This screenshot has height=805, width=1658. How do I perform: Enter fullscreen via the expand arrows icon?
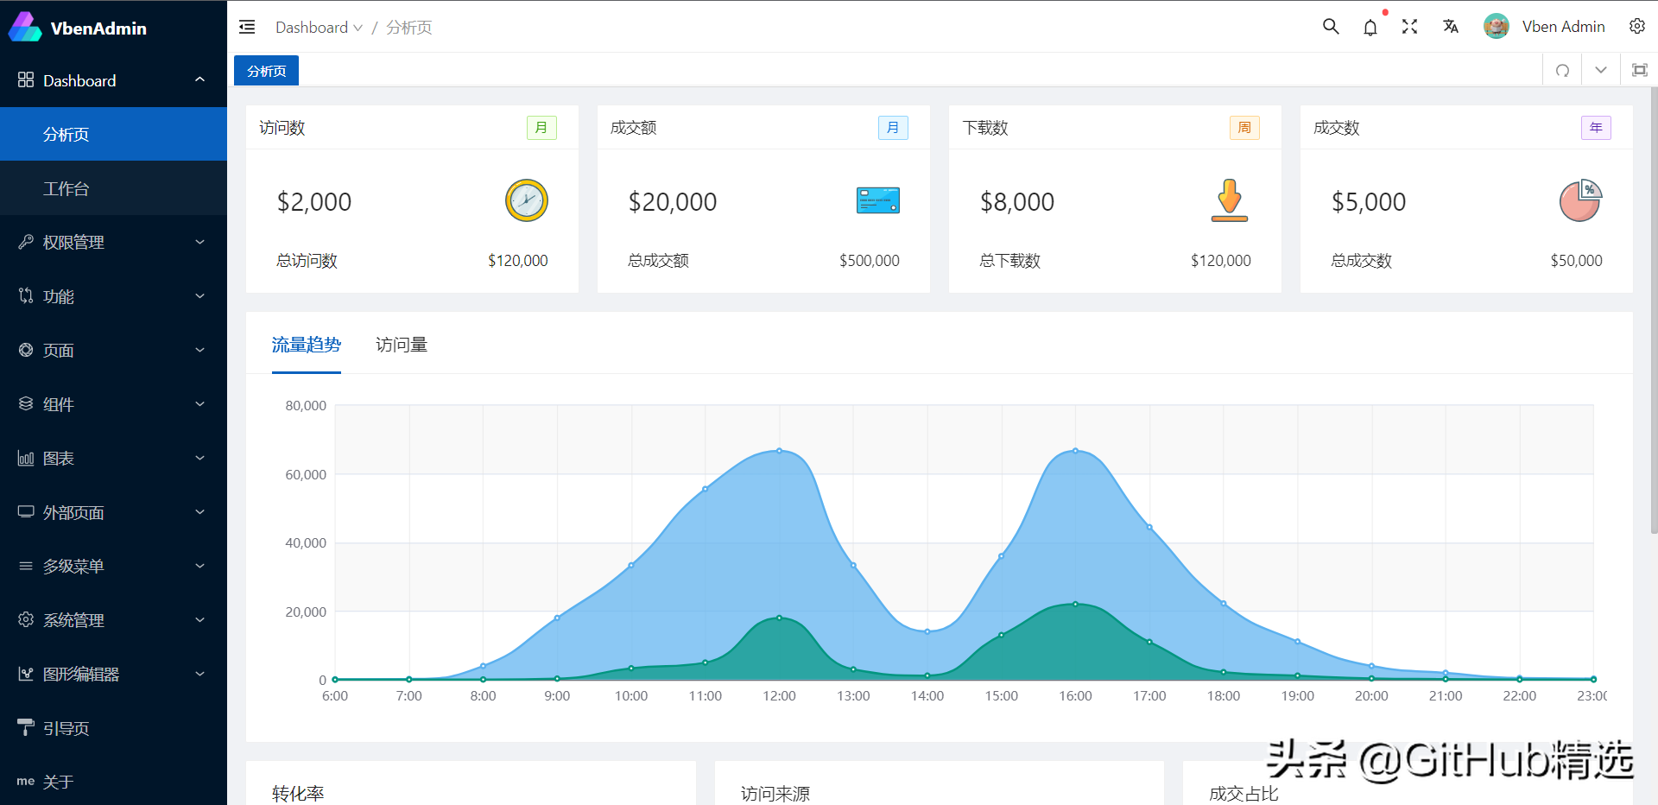point(1409,27)
